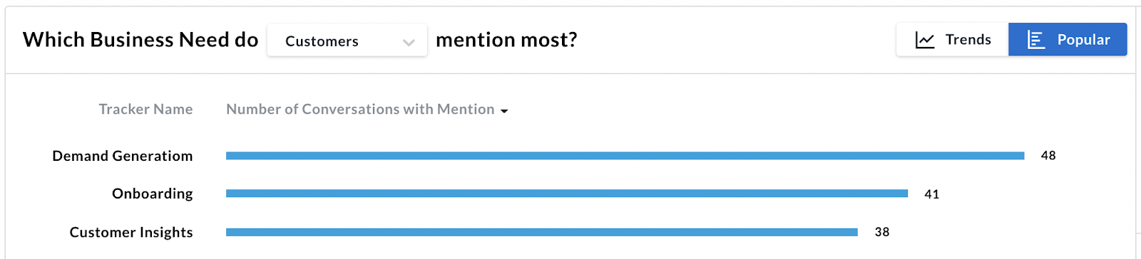Click the Popular bar chart icon
The image size is (1141, 259).
[1036, 41]
